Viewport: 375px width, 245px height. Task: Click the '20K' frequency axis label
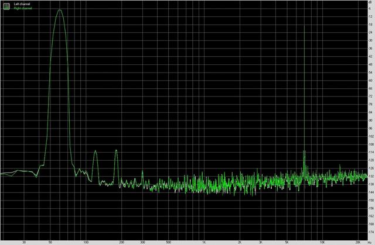(x=358, y=243)
